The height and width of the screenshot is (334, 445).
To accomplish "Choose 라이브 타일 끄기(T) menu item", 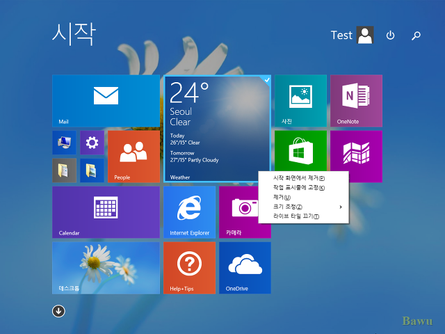I will [x=303, y=216].
